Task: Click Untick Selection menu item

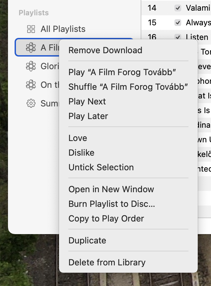Action: (x=101, y=167)
